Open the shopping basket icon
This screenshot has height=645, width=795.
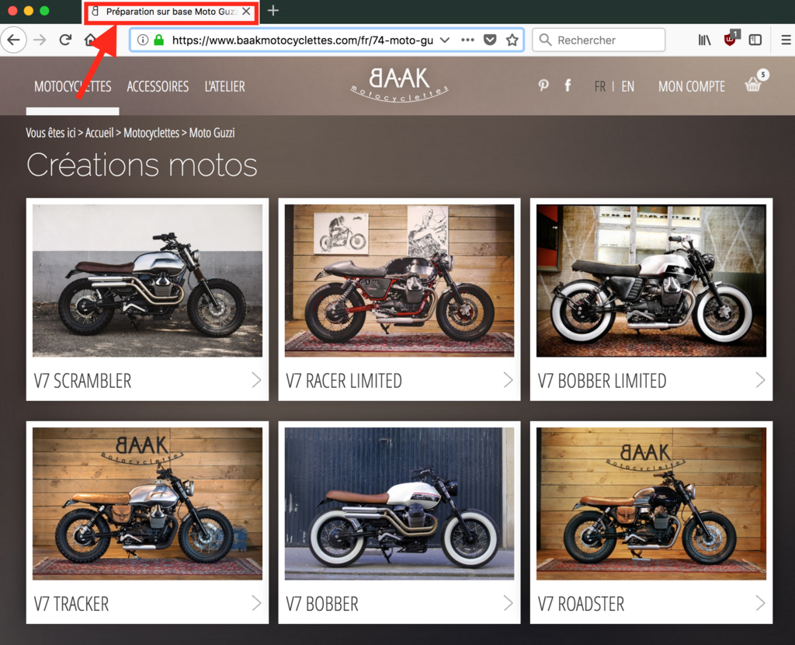tap(752, 85)
